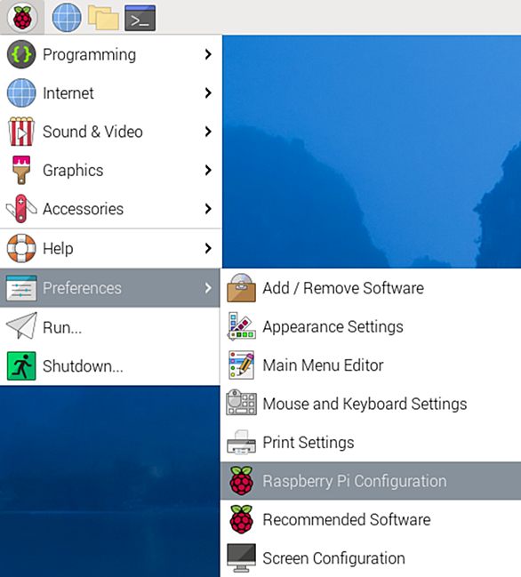Expand the Internet submenu arrow

(x=208, y=92)
